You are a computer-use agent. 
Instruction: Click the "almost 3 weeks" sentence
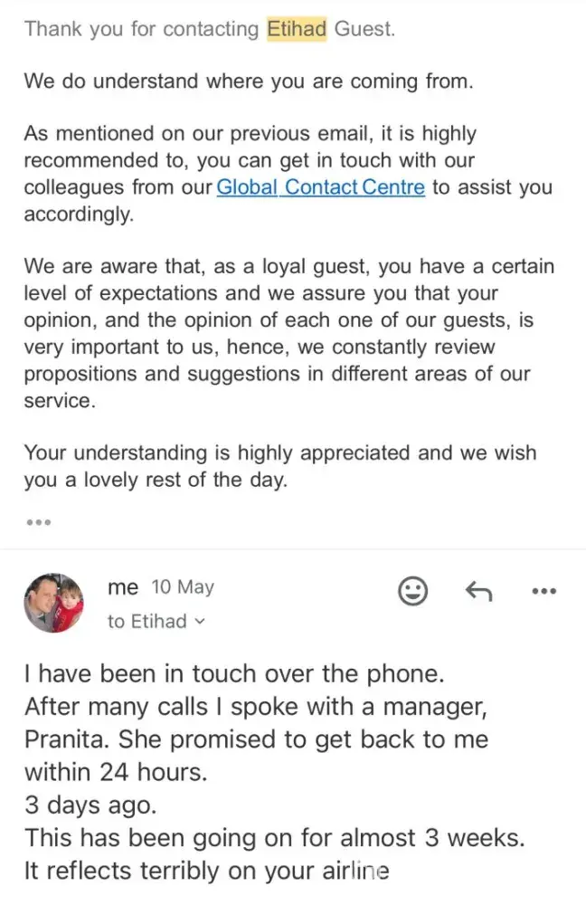(x=274, y=838)
